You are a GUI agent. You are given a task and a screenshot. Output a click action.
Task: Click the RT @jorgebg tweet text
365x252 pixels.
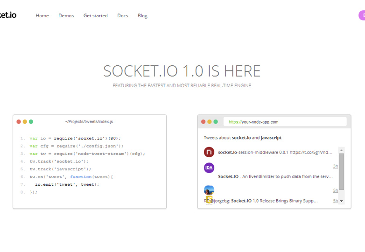(x=261, y=201)
